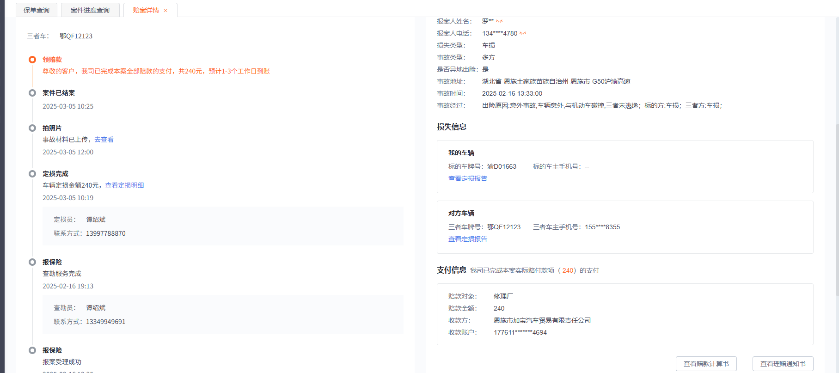Click the 案件已结案 timeline node circle
The height and width of the screenshot is (373, 839).
coord(32,93)
